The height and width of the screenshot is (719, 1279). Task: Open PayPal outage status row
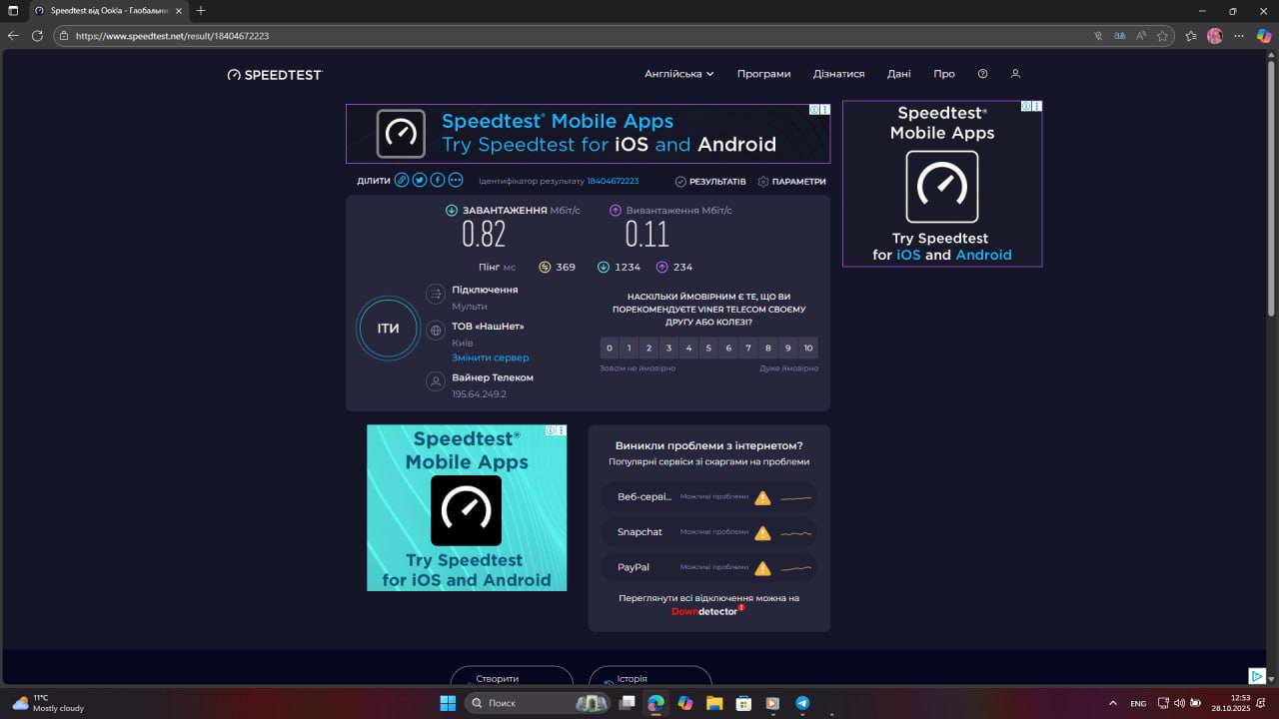coord(709,567)
